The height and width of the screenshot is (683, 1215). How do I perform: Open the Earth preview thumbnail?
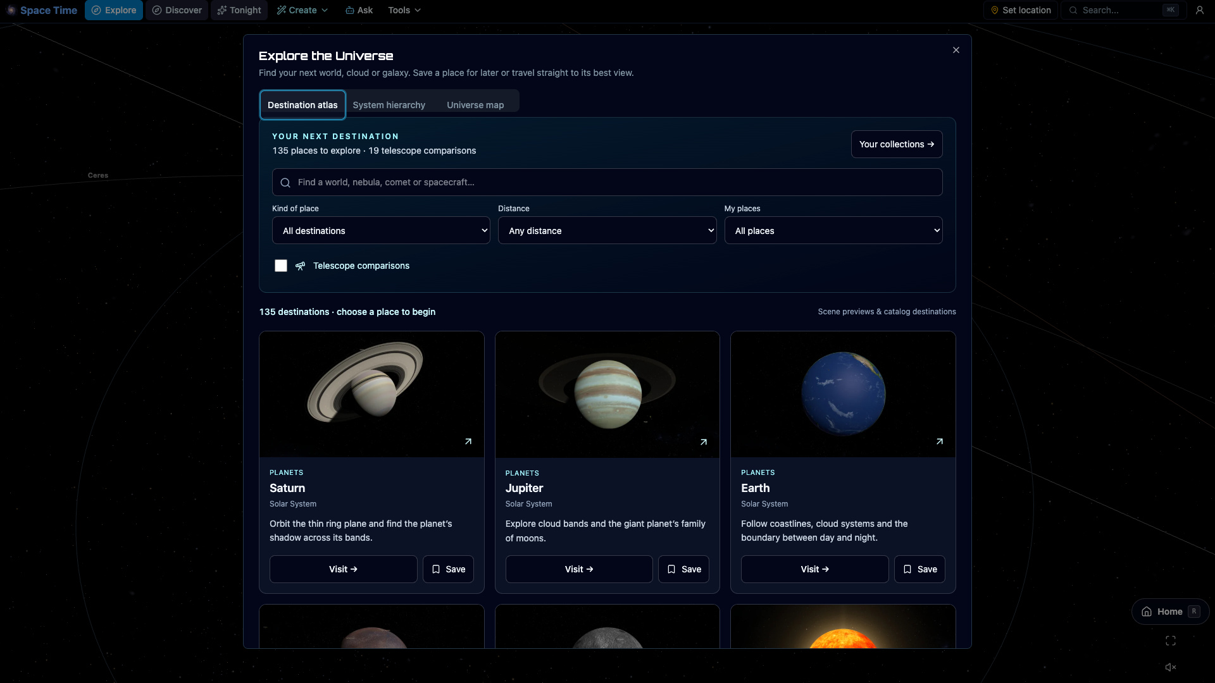843,394
